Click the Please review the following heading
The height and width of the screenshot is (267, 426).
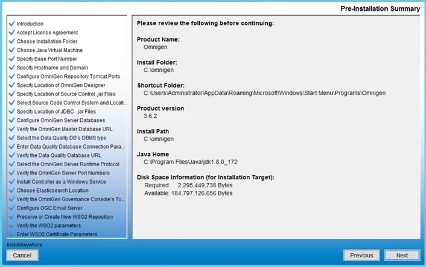click(205, 24)
